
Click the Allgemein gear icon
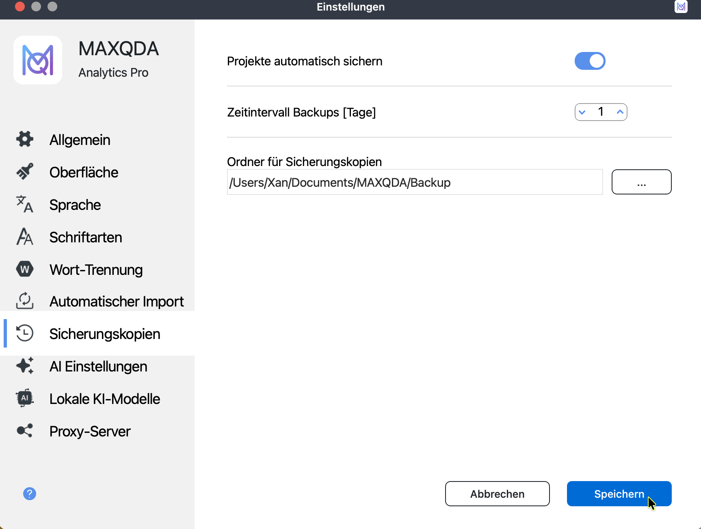pos(25,139)
